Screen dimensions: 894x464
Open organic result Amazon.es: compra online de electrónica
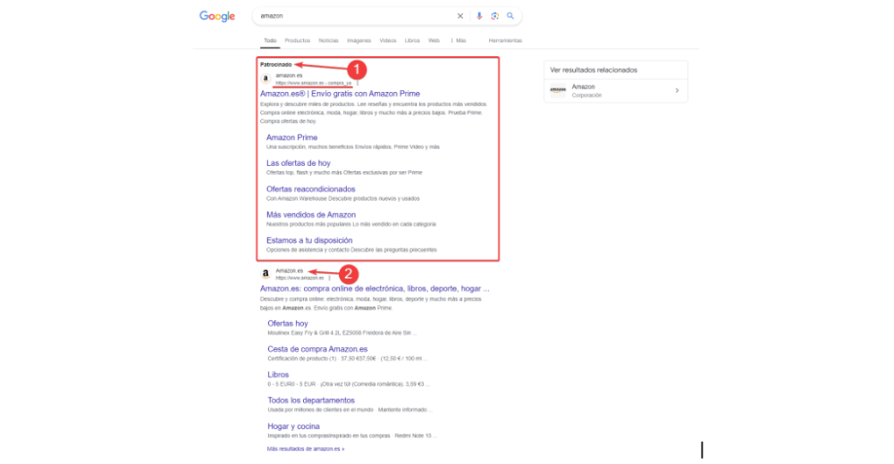click(x=375, y=288)
